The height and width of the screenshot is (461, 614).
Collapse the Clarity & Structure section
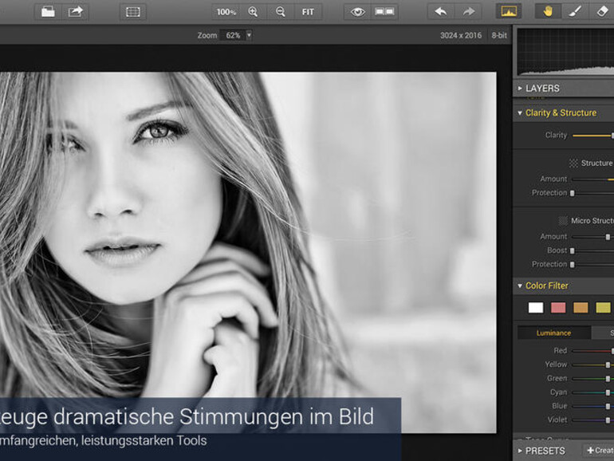pyautogui.click(x=560, y=113)
